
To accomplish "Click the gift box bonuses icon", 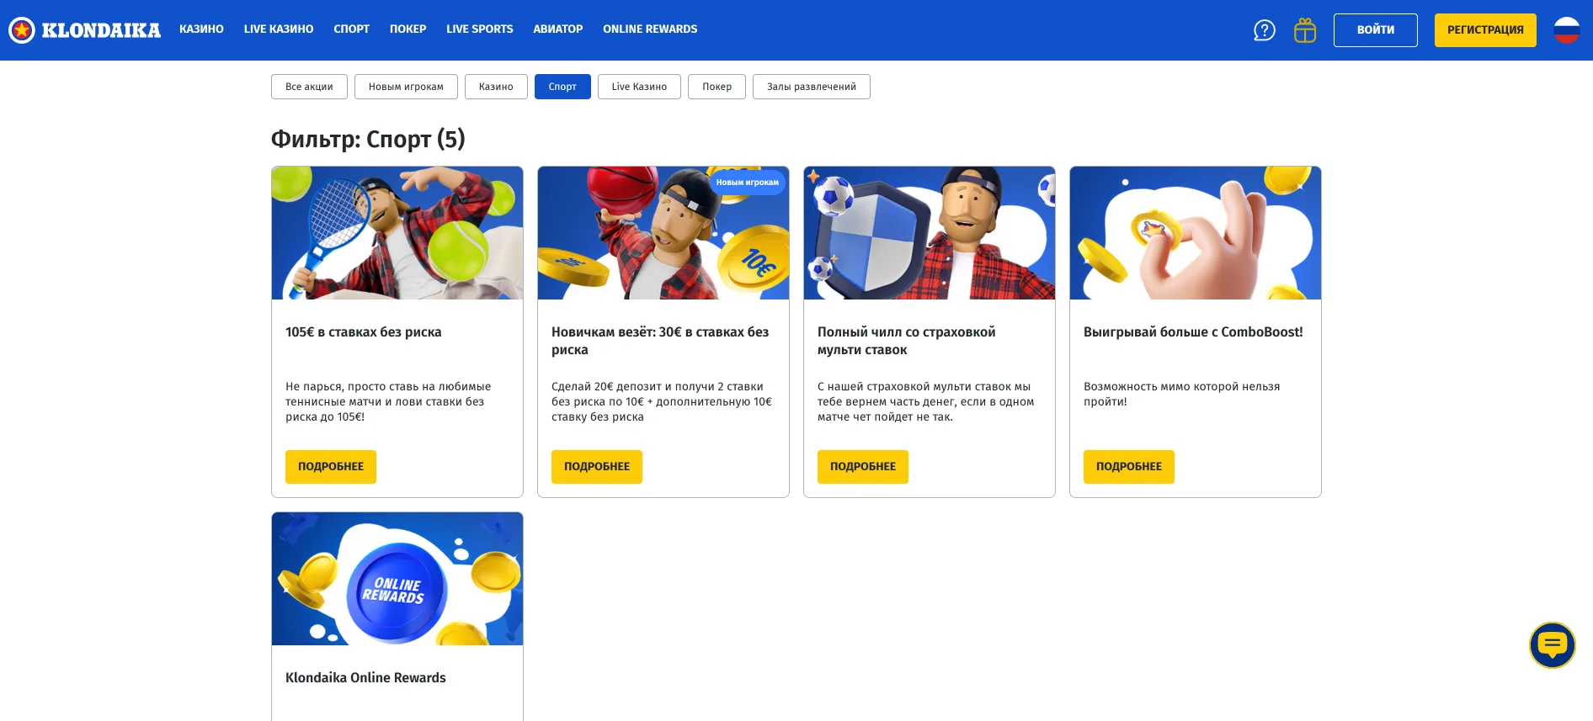I will tap(1304, 30).
